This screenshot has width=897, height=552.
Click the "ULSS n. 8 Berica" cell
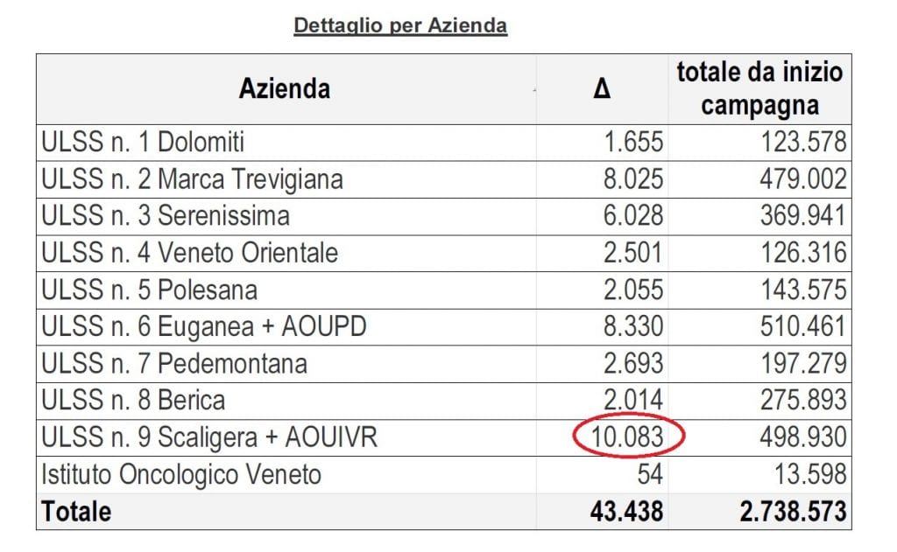pyautogui.click(x=133, y=401)
